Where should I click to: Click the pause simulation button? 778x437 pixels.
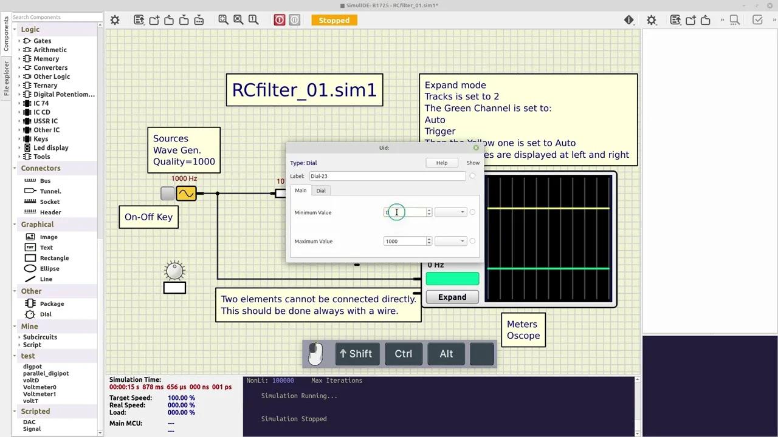295,20
